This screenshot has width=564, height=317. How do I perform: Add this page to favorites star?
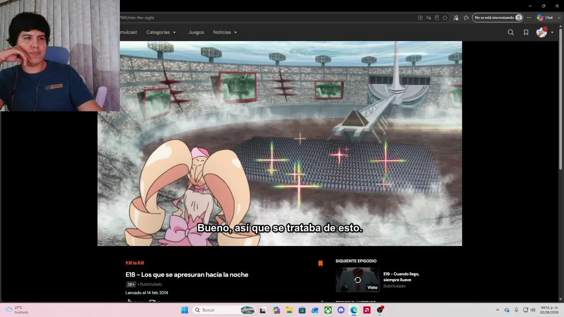click(x=445, y=18)
